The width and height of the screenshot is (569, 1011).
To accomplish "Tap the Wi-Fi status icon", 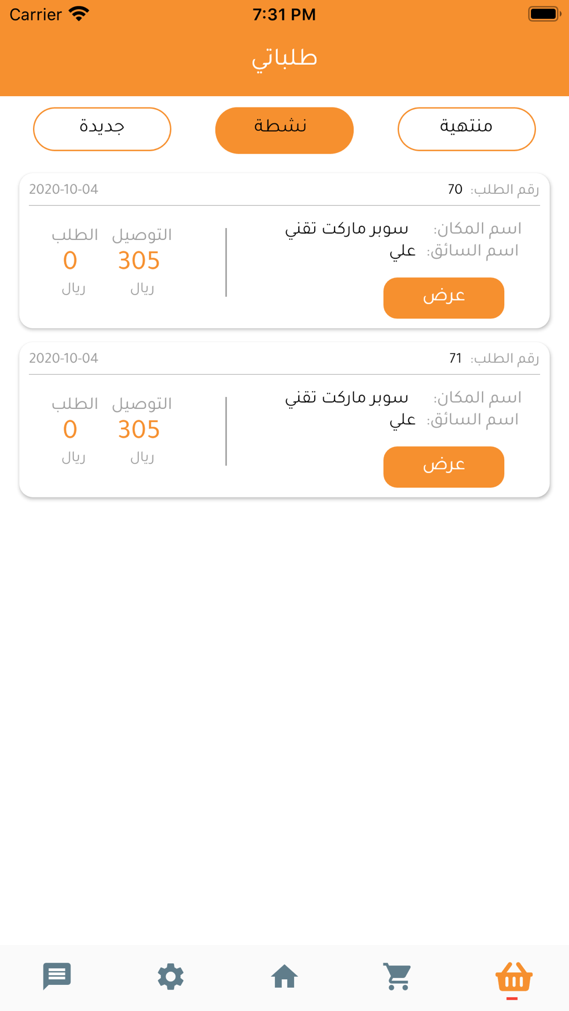I will click(x=79, y=14).
